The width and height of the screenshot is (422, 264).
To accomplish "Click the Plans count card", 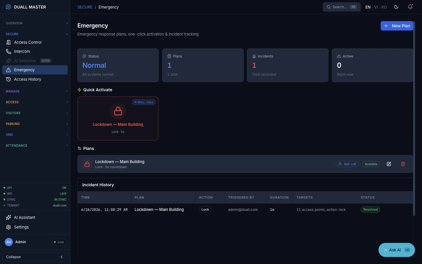I will 203,65.
